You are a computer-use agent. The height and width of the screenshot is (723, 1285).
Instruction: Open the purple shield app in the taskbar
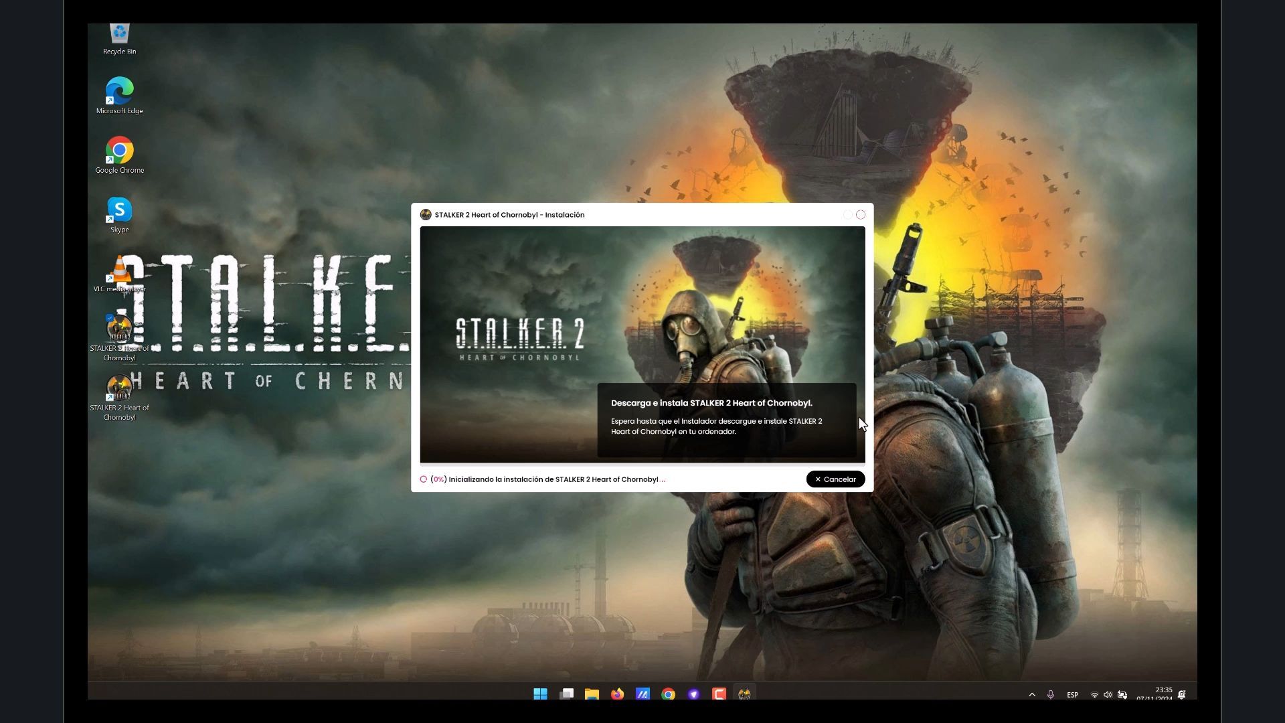[693, 694]
